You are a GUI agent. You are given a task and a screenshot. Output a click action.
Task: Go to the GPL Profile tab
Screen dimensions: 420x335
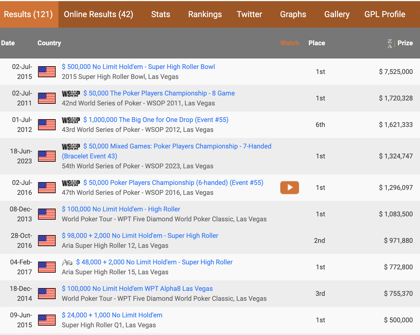pos(384,14)
